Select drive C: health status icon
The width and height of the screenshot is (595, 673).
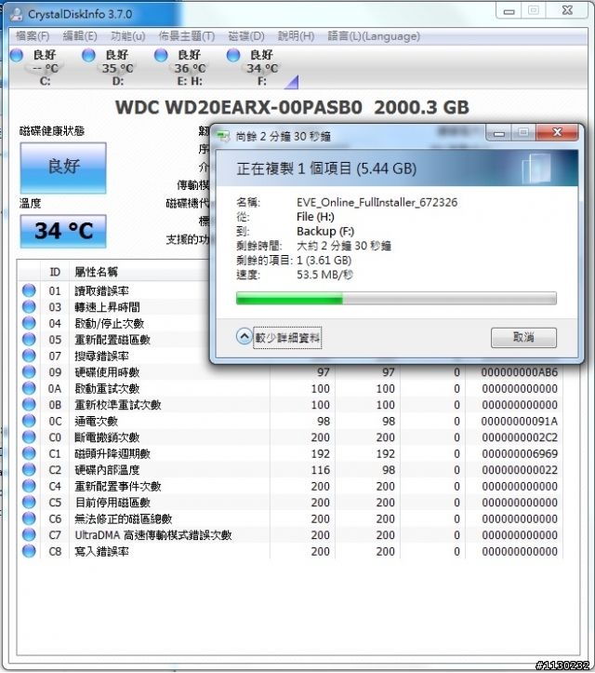point(17,55)
